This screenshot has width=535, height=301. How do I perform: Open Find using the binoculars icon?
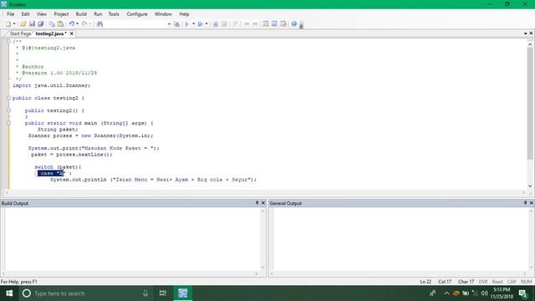(99, 24)
